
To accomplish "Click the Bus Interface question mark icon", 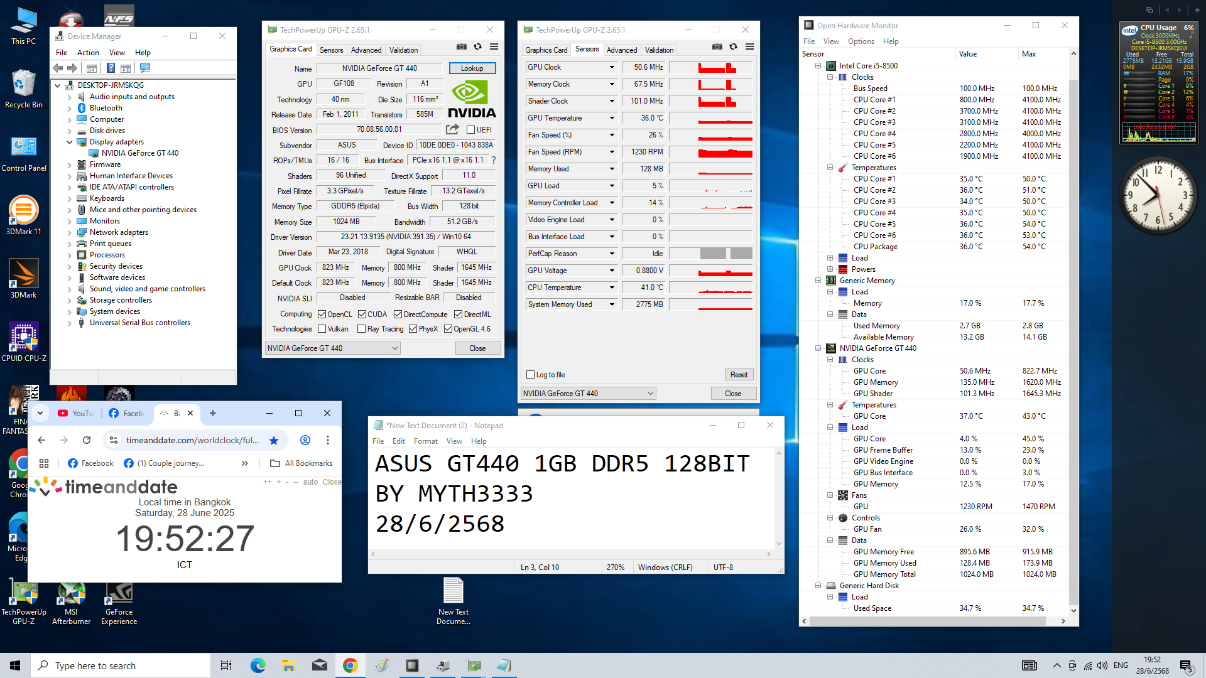I will pyautogui.click(x=494, y=160).
